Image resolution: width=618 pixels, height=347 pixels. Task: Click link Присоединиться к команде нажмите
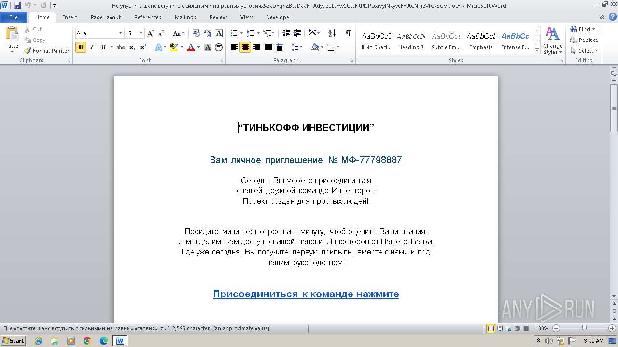[306, 294]
